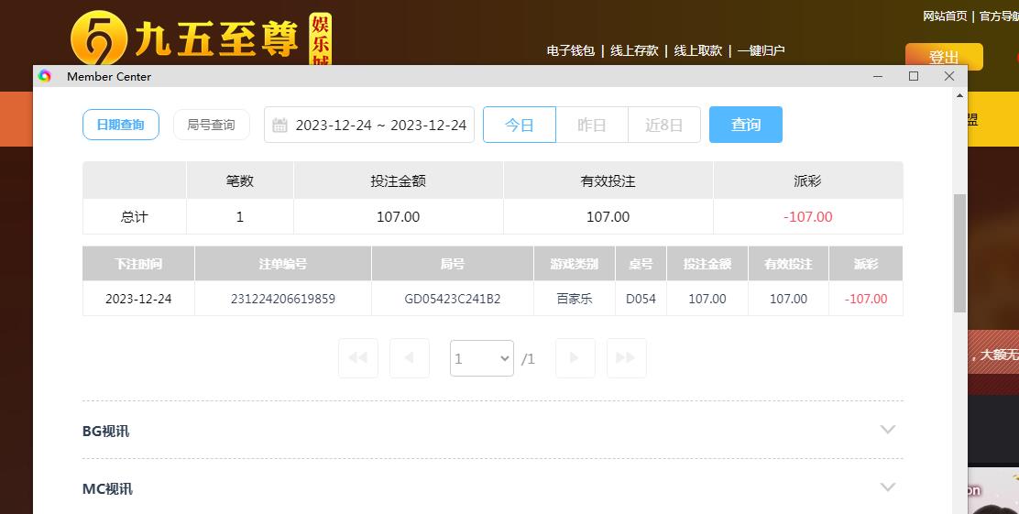Click bet number 231224206619859
The width and height of the screenshot is (1019, 514).
click(282, 299)
